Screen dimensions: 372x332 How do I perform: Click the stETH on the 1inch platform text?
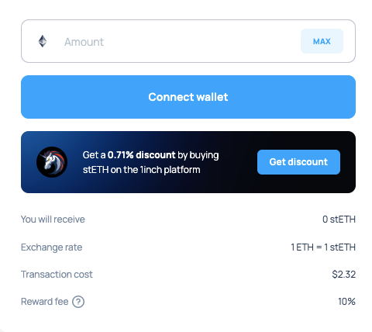click(141, 170)
